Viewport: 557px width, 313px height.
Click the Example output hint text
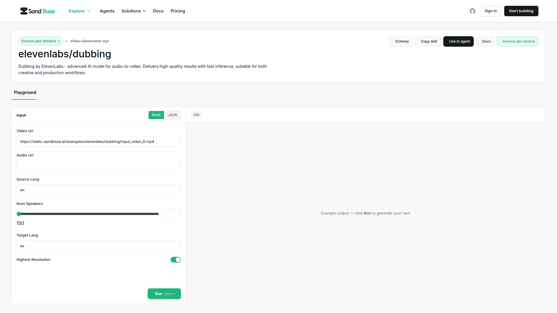point(365,213)
